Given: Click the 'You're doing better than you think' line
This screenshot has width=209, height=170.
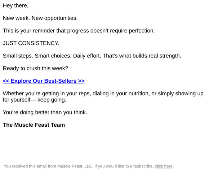Looking at the screenshot, I should [x=45, y=112].
